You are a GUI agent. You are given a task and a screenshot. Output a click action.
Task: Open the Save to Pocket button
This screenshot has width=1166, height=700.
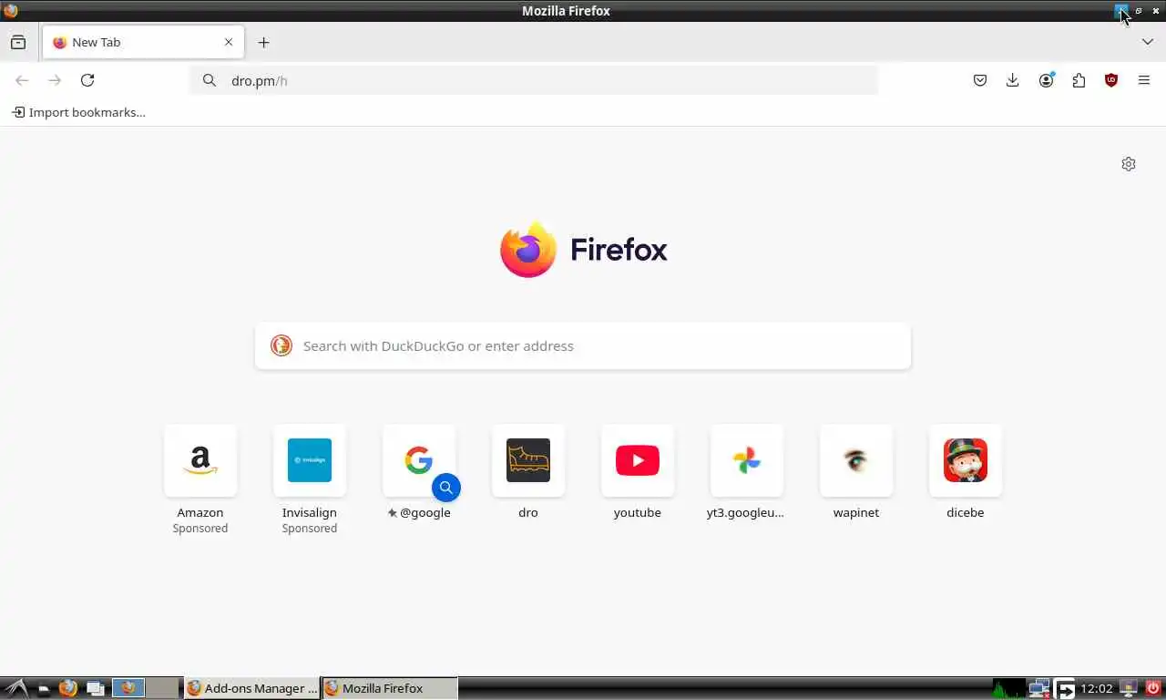980,80
